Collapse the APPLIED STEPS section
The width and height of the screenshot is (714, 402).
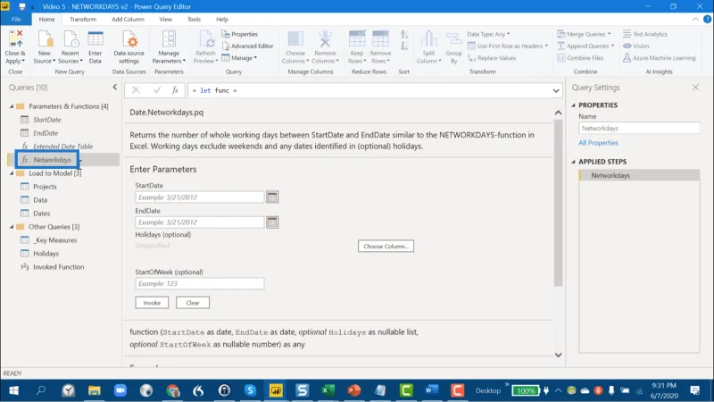[574, 162]
